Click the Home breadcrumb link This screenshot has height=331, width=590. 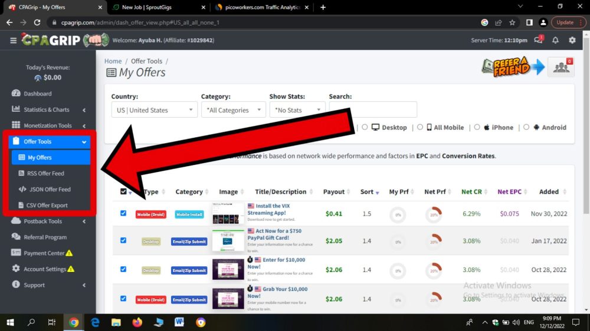click(x=113, y=61)
